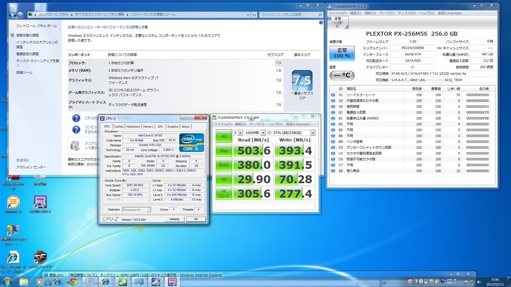The image size is (511, 287).
Task: Open CrystalDiskInfo ファイル(F) menu
Action: click(x=338, y=13)
